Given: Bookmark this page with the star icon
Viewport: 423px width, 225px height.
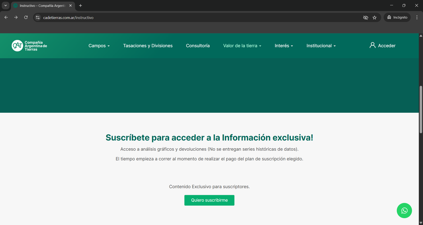Looking at the screenshot, I should (x=374, y=17).
